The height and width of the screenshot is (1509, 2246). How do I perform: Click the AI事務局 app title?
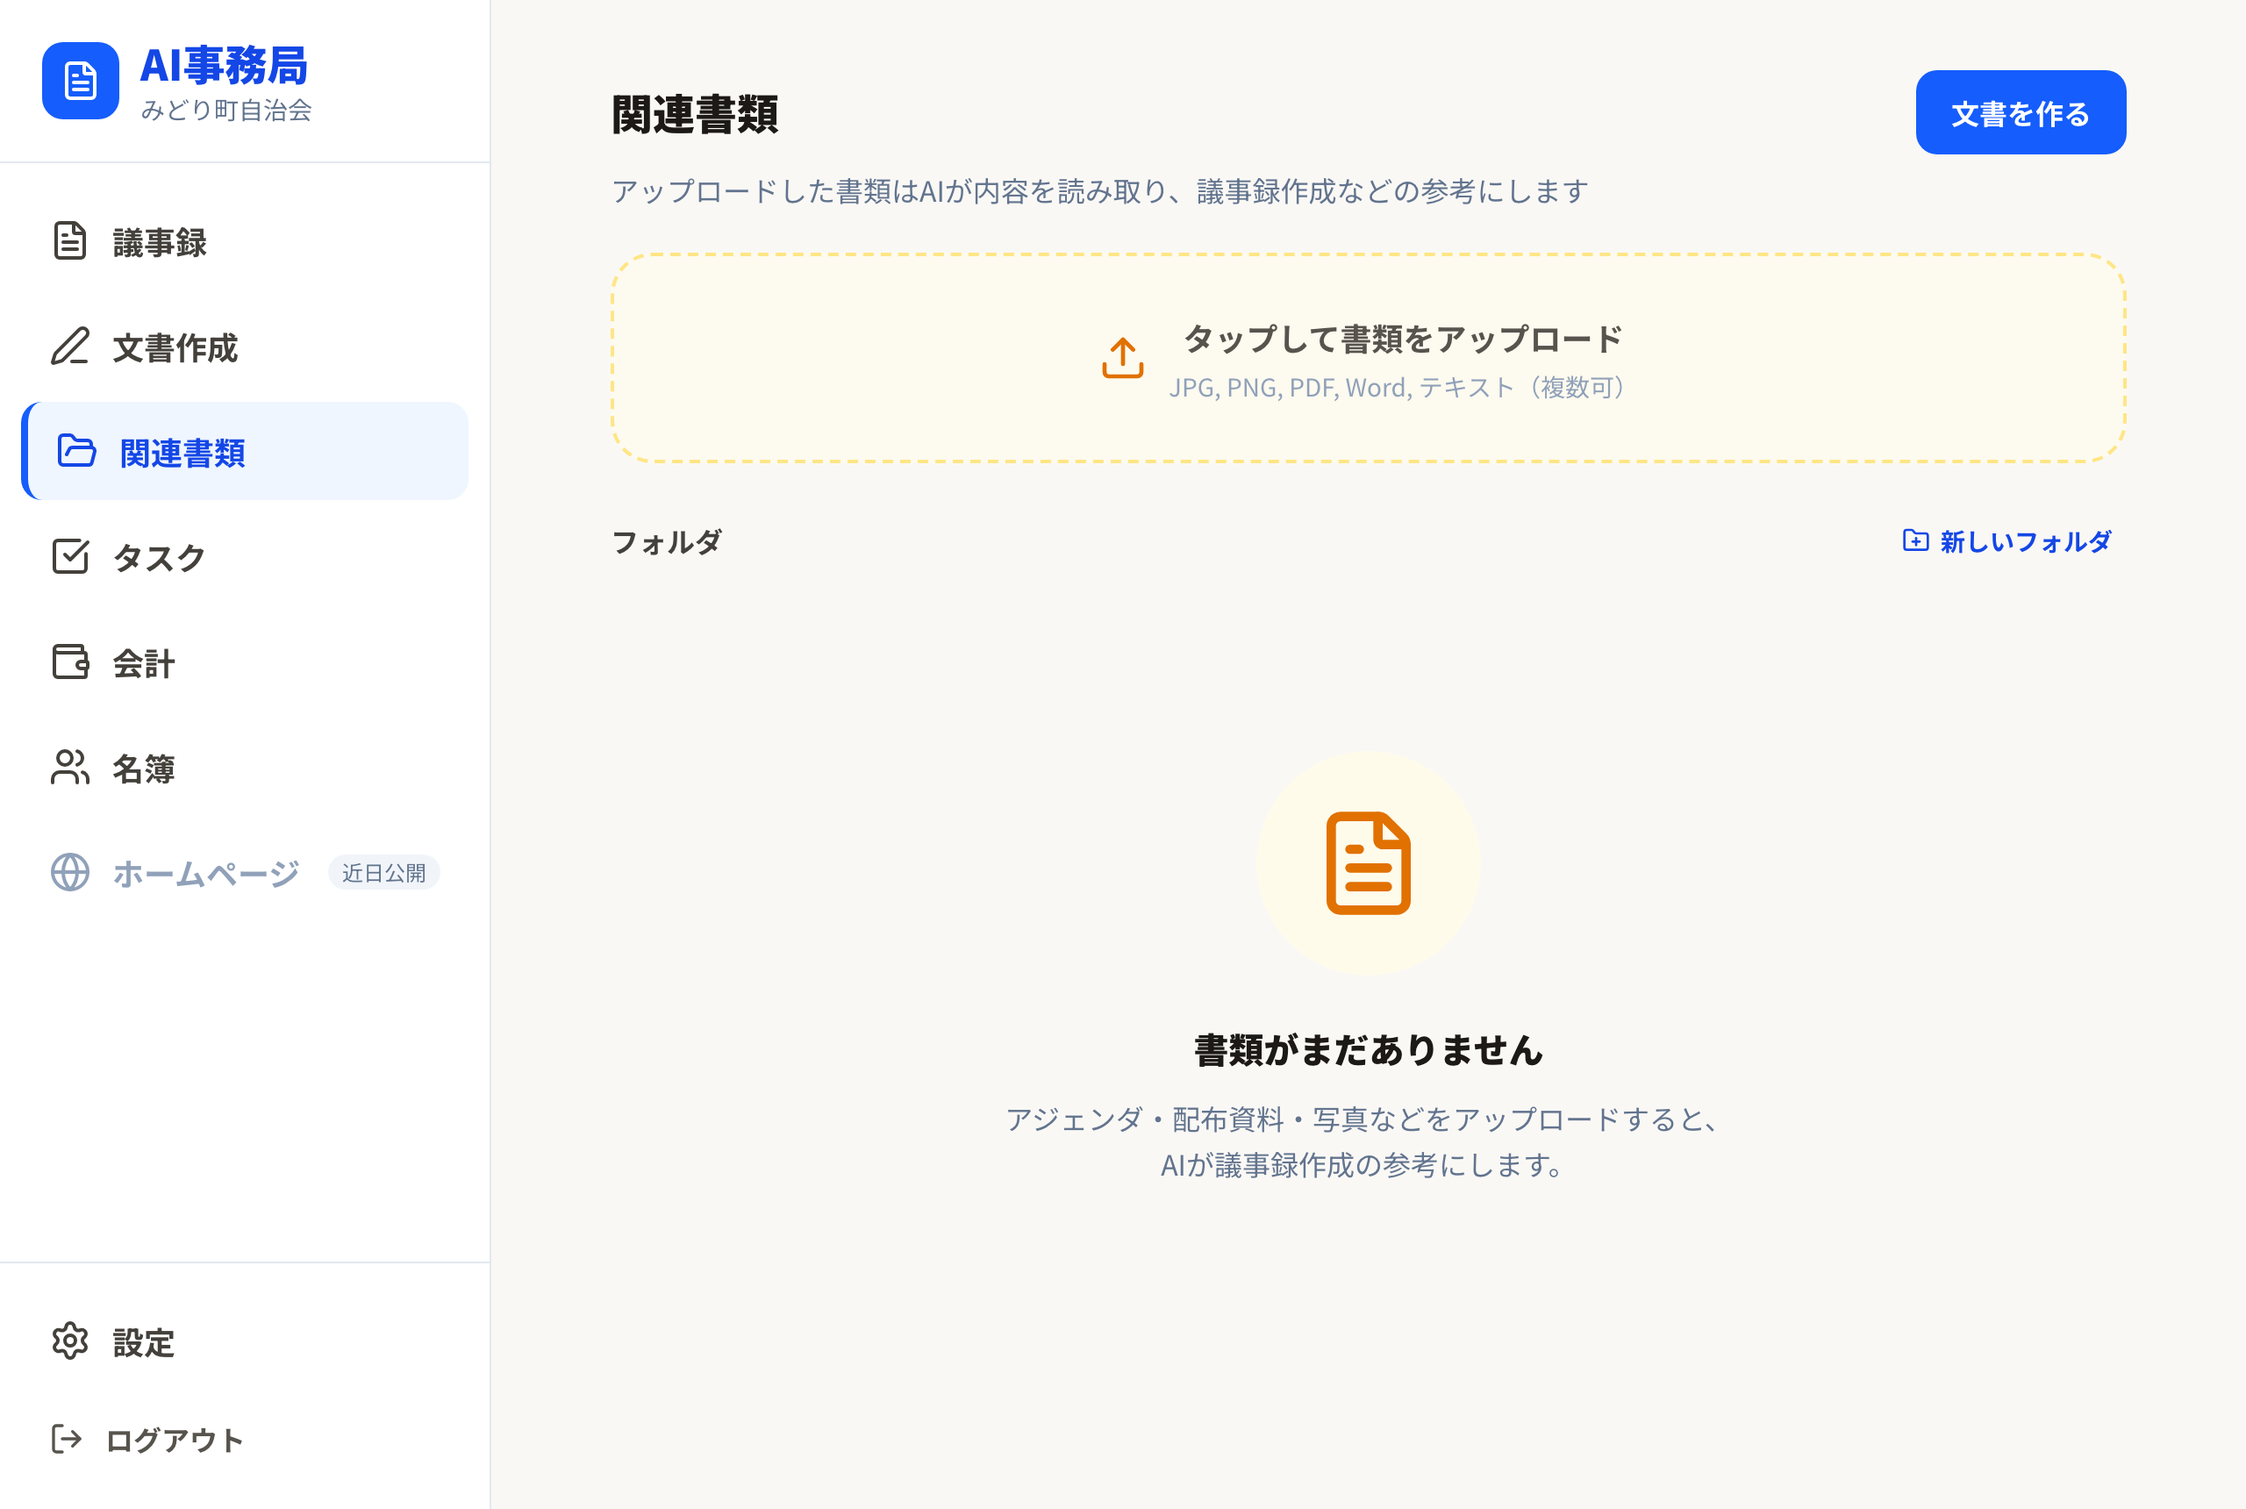[225, 66]
